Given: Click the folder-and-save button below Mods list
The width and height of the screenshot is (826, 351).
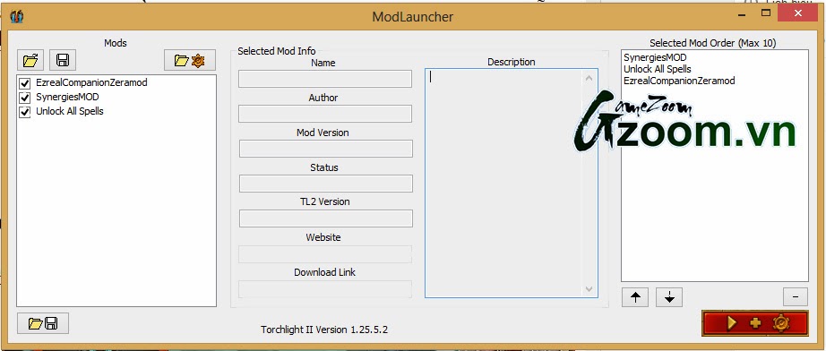Looking at the screenshot, I should (43, 323).
